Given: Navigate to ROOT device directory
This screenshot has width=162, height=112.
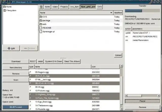Looking at the screenshot, I should click(33, 61).
